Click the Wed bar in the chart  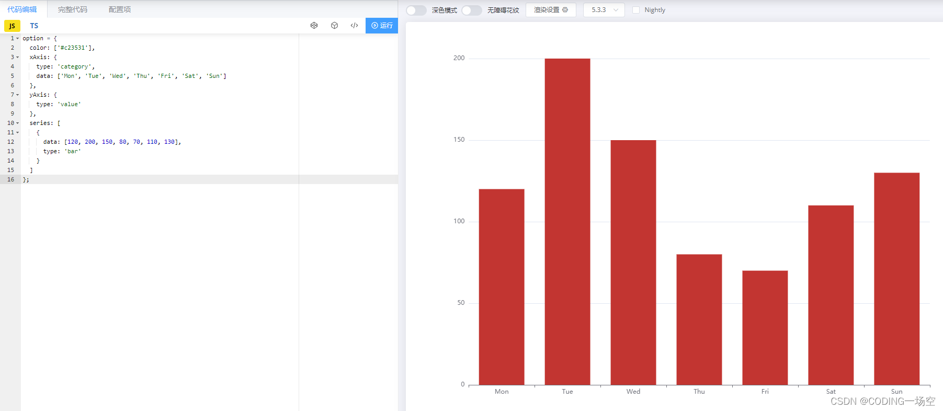tap(633, 262)
